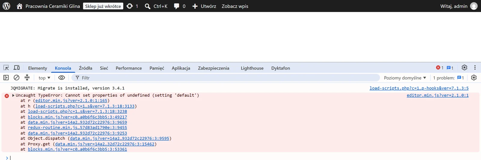
Task: Open Object.dispatch link data.min.js...:3:9595
Action: pos(120,138)
